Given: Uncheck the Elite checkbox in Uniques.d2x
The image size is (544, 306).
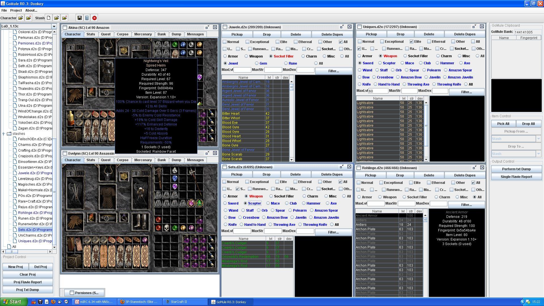Looking at the screenshot, I should (x=411, y=41).
